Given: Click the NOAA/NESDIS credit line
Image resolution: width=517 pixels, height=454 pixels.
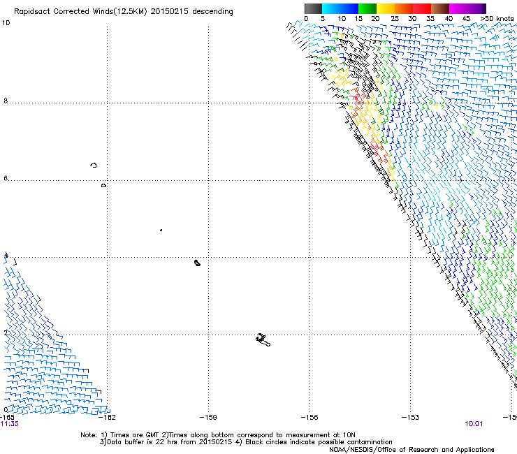Looking at the screenshot, I should pos(412,450).
